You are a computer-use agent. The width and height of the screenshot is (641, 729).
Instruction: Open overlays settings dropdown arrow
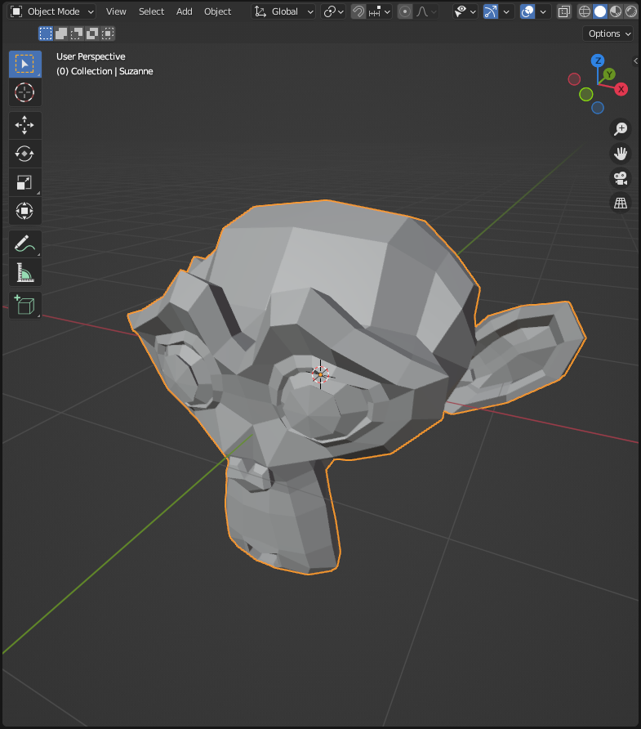point(542,11)
